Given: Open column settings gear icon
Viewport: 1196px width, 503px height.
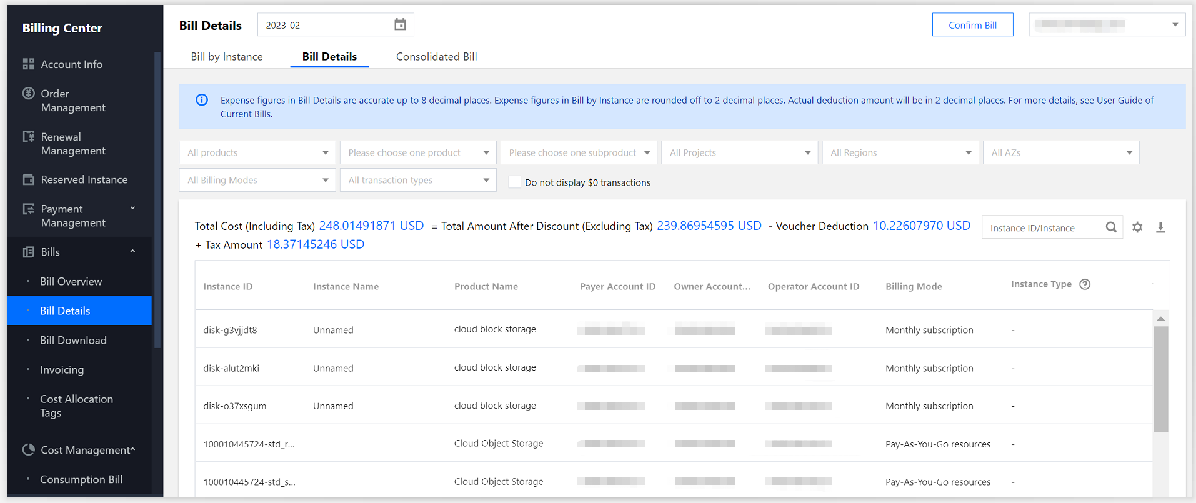Looking at the screenshot, I should (x=1137, y=227).
